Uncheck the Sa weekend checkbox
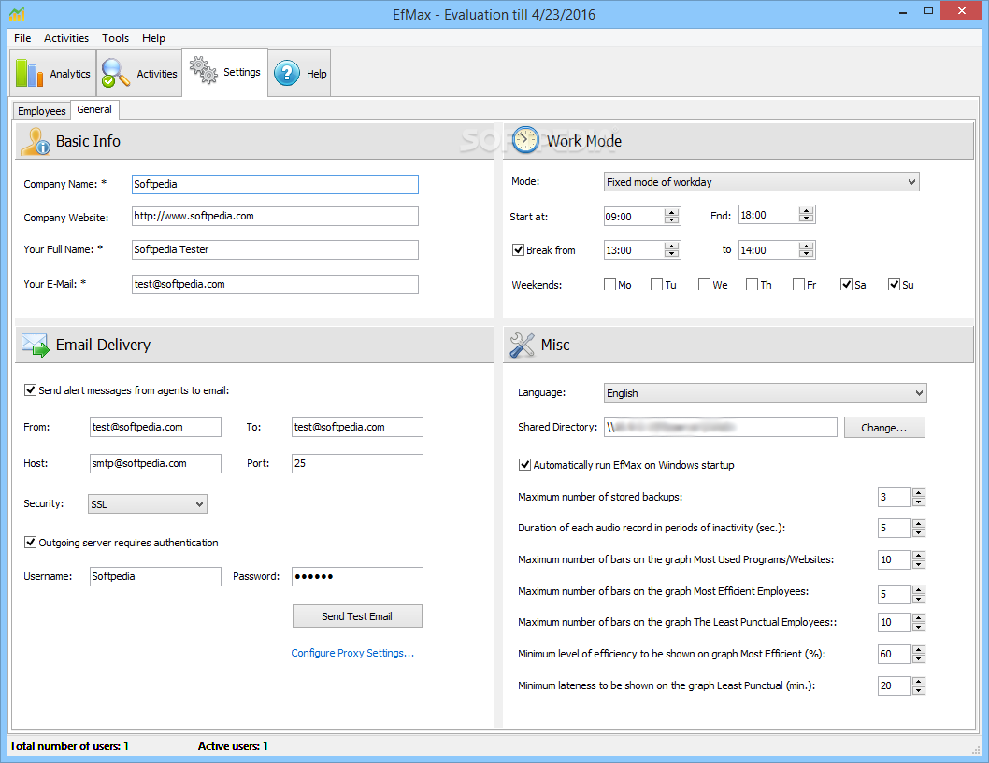The image size is (989, 763). (847, 285)
